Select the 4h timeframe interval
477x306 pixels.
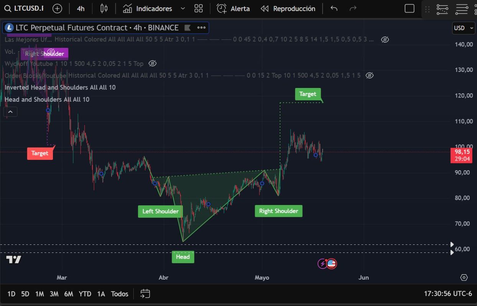(80, 8)
